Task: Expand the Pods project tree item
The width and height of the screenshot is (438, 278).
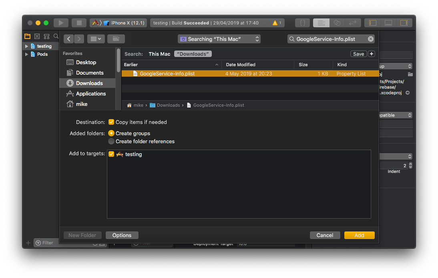Action: (27, 54)
